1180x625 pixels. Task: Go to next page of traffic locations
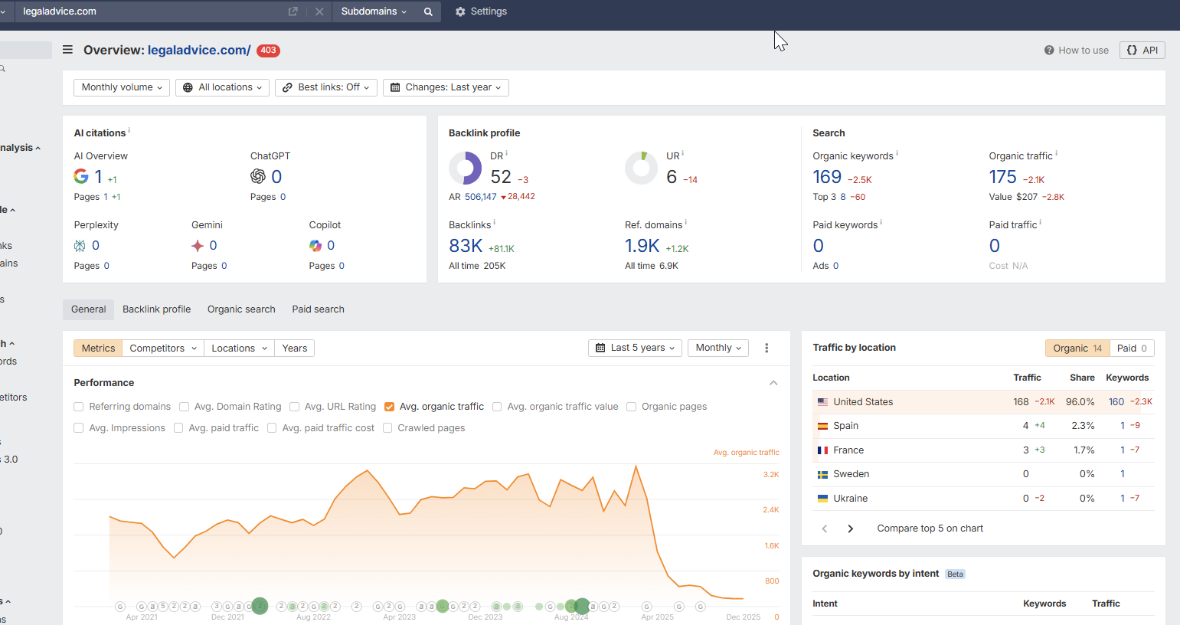click(x=850, y=528)
